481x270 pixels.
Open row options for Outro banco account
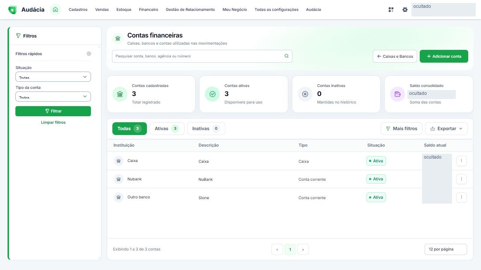461,197
